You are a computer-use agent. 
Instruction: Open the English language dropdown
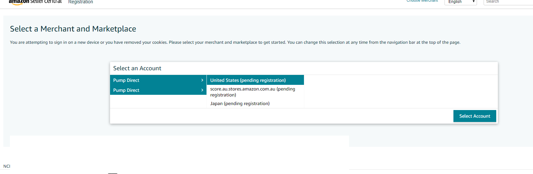[x=460, y=2]
